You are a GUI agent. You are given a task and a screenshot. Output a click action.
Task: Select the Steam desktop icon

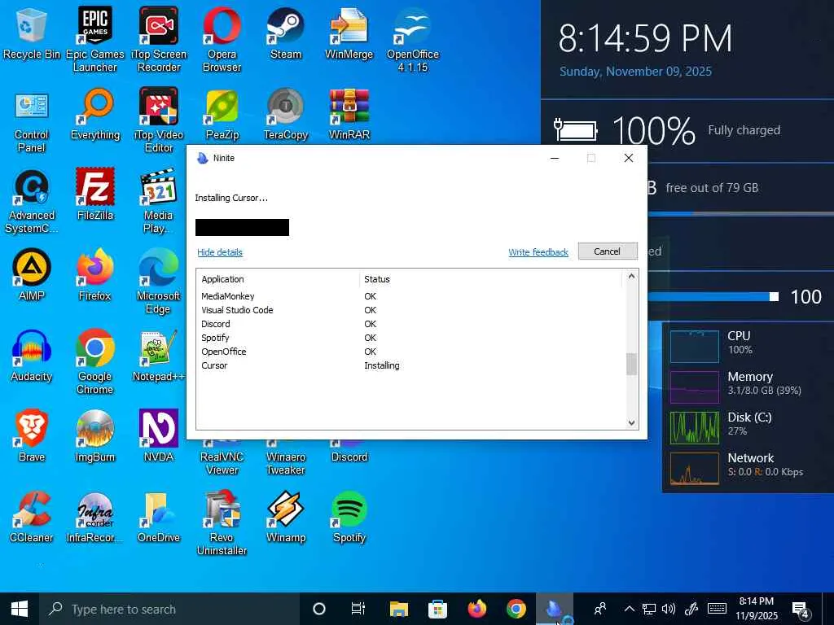click(x=286, y=33)
